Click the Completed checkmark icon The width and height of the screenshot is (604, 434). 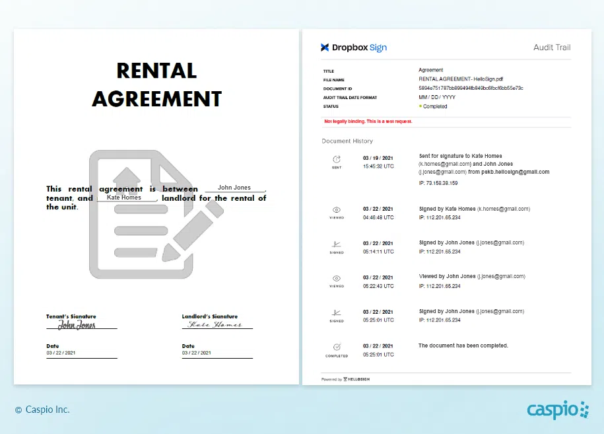coord(337,347)
